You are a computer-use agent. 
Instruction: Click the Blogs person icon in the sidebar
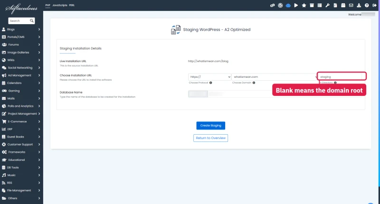click(x=3, y=29)
